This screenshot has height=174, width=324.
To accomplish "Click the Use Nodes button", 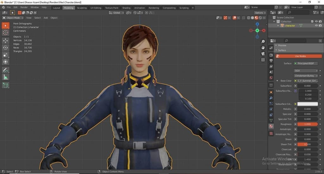I will point(300,56).
